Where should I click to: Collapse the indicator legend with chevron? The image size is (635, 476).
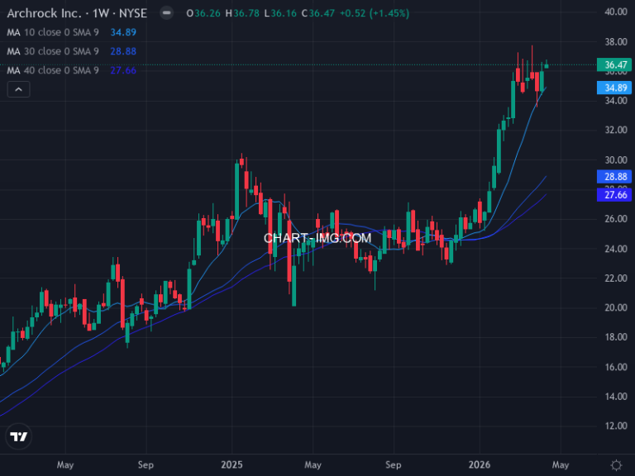tap(19, 89)
